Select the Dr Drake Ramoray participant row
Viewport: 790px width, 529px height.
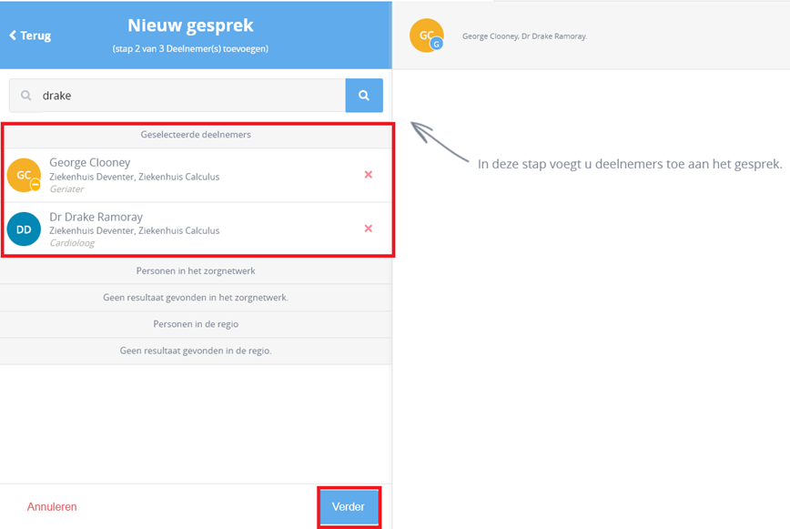(197, 229)
